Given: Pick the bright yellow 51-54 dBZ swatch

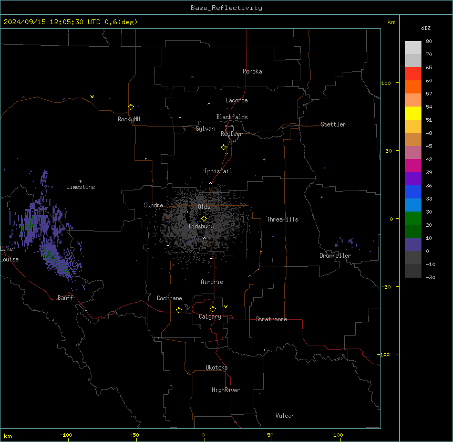Looking at the screenshot, I should (x=413, y=113).
